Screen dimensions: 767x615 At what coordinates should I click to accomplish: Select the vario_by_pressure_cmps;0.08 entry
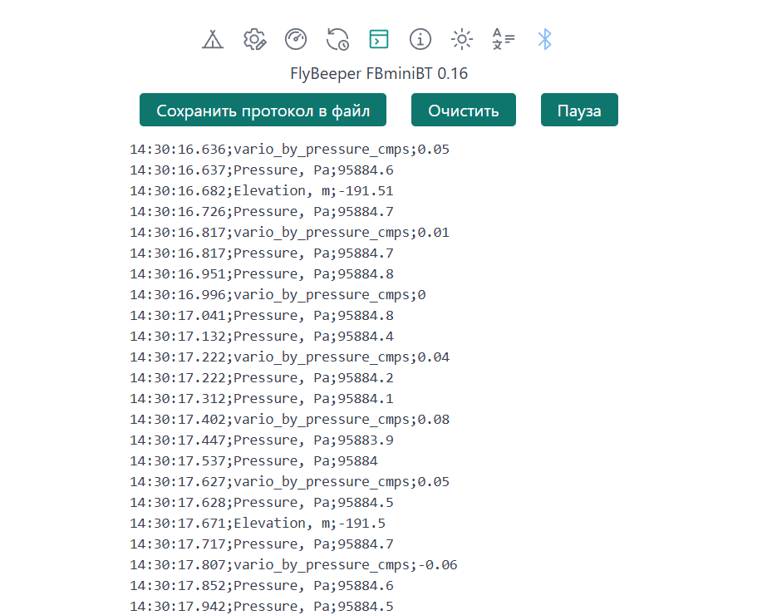(x=289, y=420)
